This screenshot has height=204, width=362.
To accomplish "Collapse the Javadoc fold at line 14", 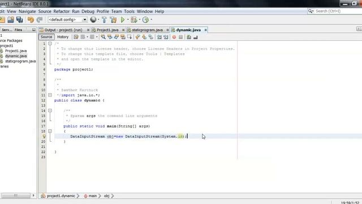I will pos(50,110).
